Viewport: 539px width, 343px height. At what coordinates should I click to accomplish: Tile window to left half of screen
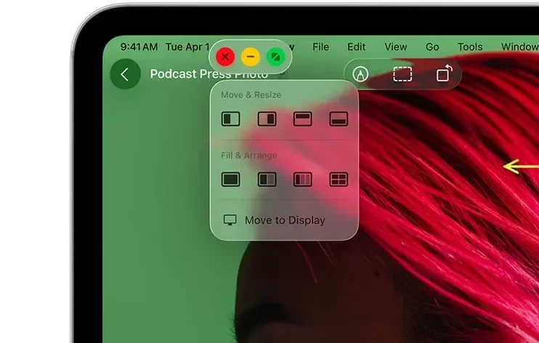click(x=230, y=119)
